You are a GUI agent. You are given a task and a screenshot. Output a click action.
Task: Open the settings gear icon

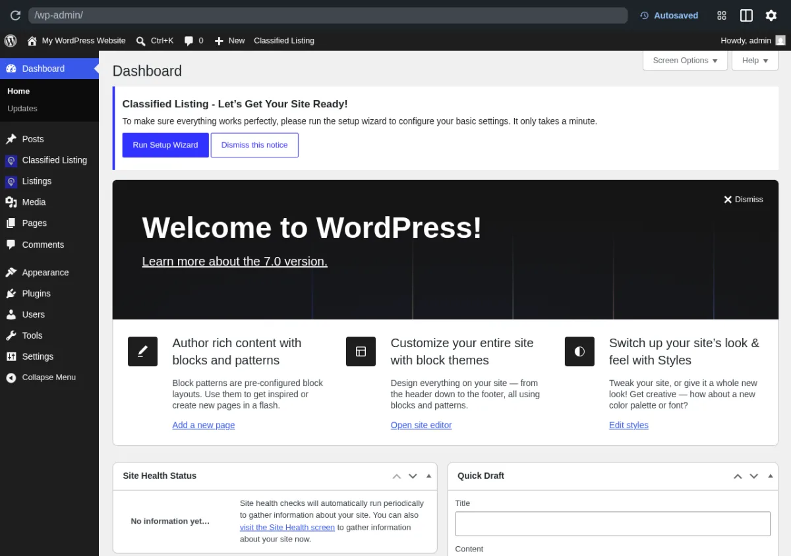pyautogui.click(x=771, y=15)
